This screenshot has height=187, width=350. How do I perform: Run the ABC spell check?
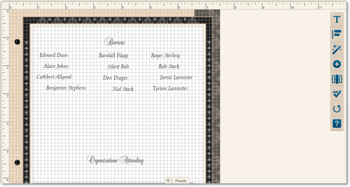337,94
